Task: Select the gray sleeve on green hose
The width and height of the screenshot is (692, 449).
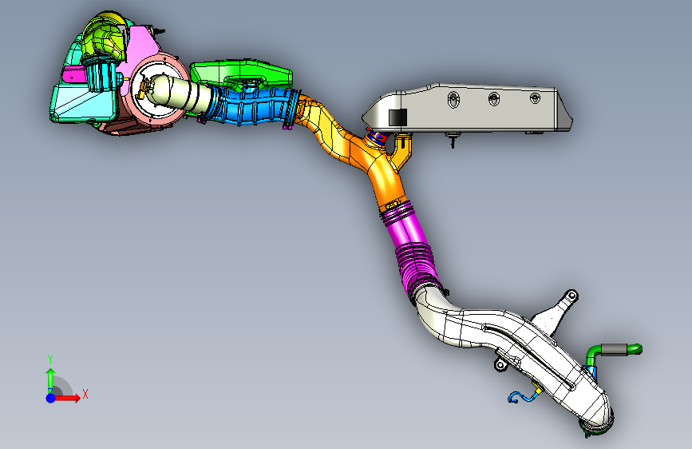Action: [x=614, y=349]
